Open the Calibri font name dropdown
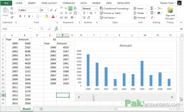Image resolution: width=184 pixels, height=112 pixels. pos(39,10)
